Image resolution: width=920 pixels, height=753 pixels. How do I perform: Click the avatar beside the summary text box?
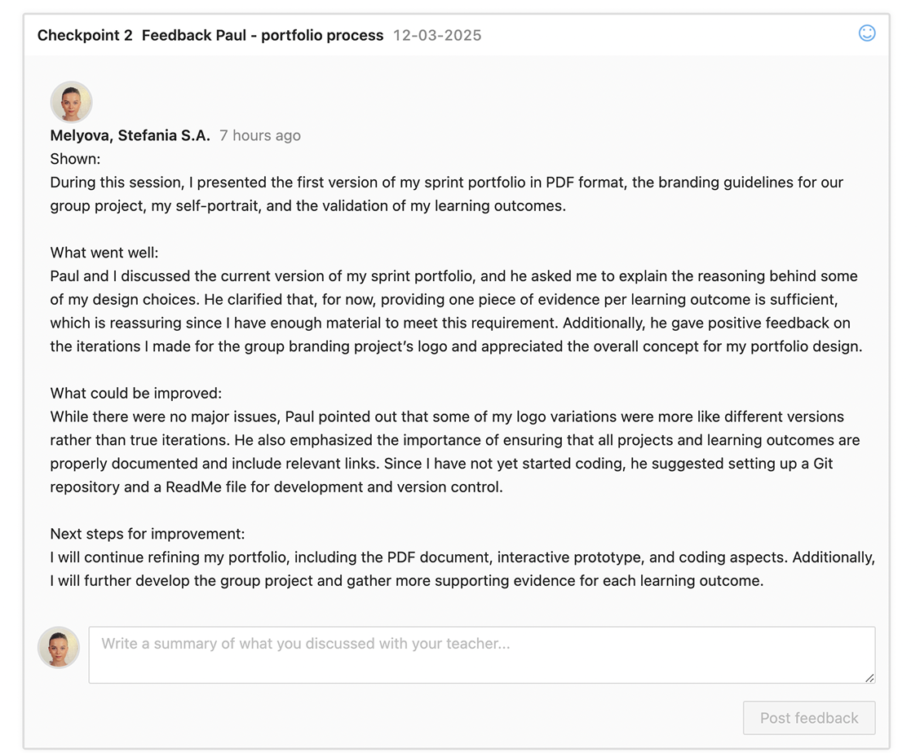point(59,648)
